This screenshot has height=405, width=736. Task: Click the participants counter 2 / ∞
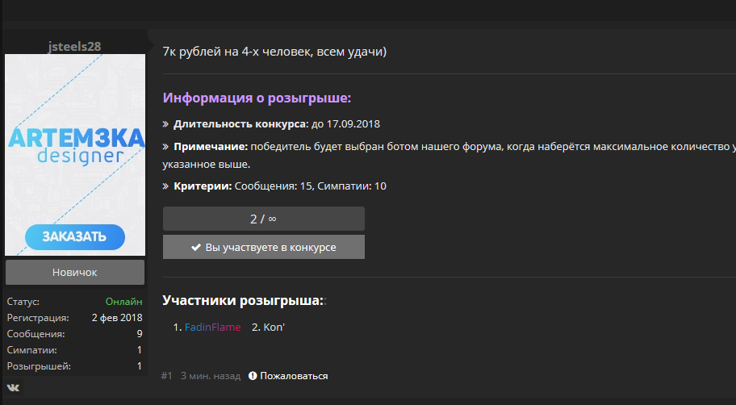coord(264,219)
